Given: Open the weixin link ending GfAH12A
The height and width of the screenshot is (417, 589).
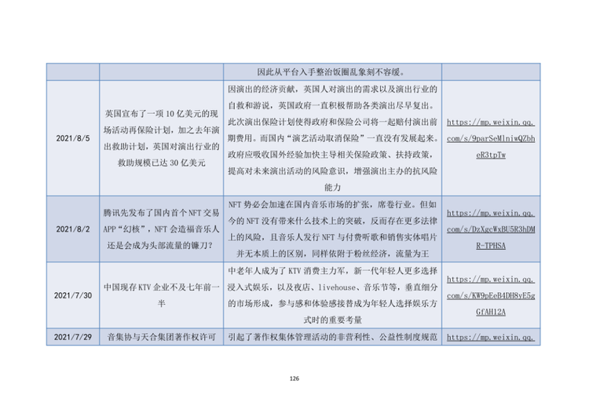Looking at the screenshot, I should tap(491, 295).
